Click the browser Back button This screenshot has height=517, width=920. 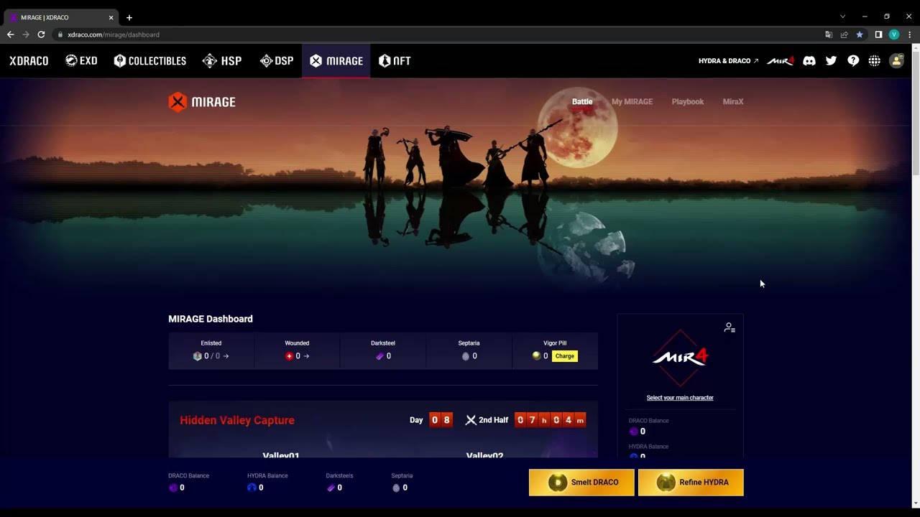[x=10, y=34]
